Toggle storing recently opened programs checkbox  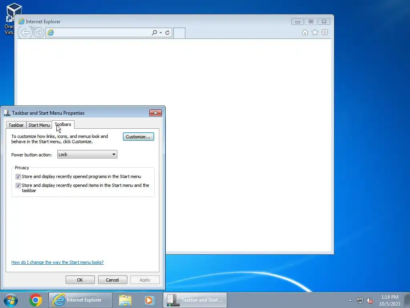[x=18, y=176]
